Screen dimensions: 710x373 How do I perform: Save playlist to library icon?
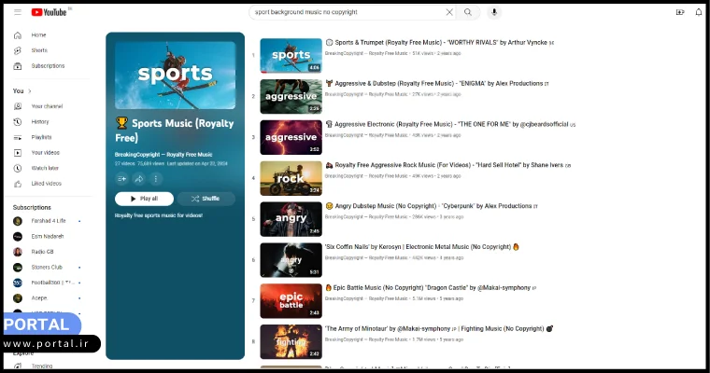121,178
